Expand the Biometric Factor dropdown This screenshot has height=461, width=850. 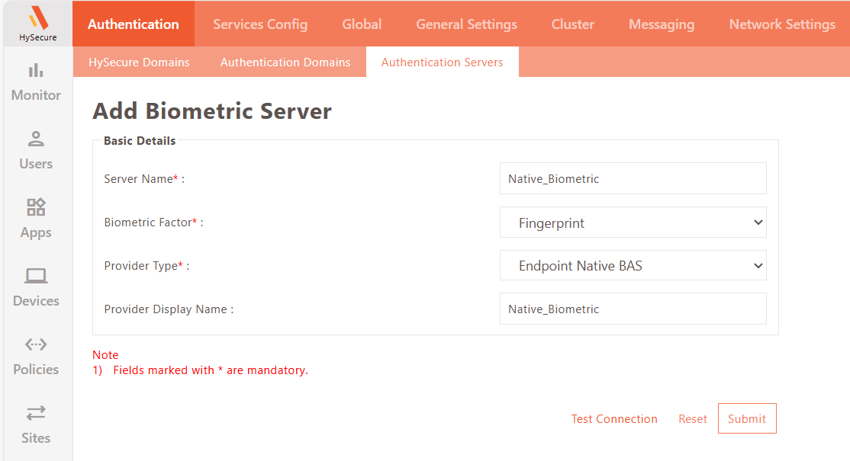tap(633, 222)
